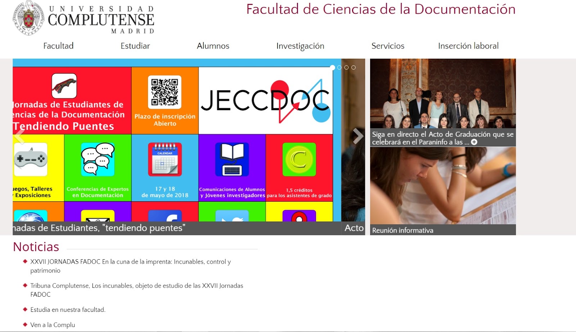The height and width of the screenshot is (332, 576).
Task: Click the Facultad de Ciencias de la Documentación heading
Action: 381,9
